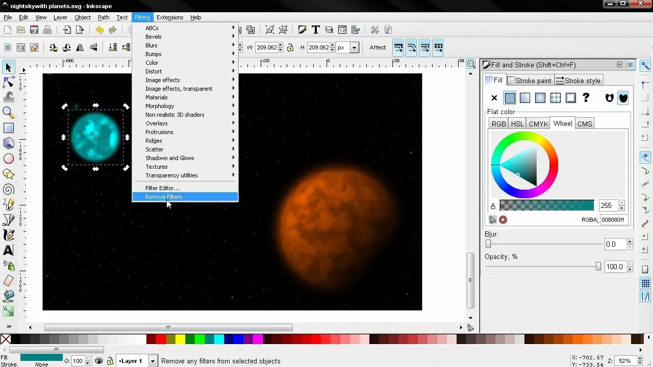Select the Eraser tool
This screenshot has width=653, height=367.
pyautogui.click(x=8, y=281)
